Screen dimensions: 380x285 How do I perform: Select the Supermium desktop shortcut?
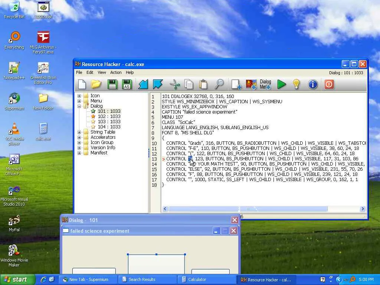14,101
